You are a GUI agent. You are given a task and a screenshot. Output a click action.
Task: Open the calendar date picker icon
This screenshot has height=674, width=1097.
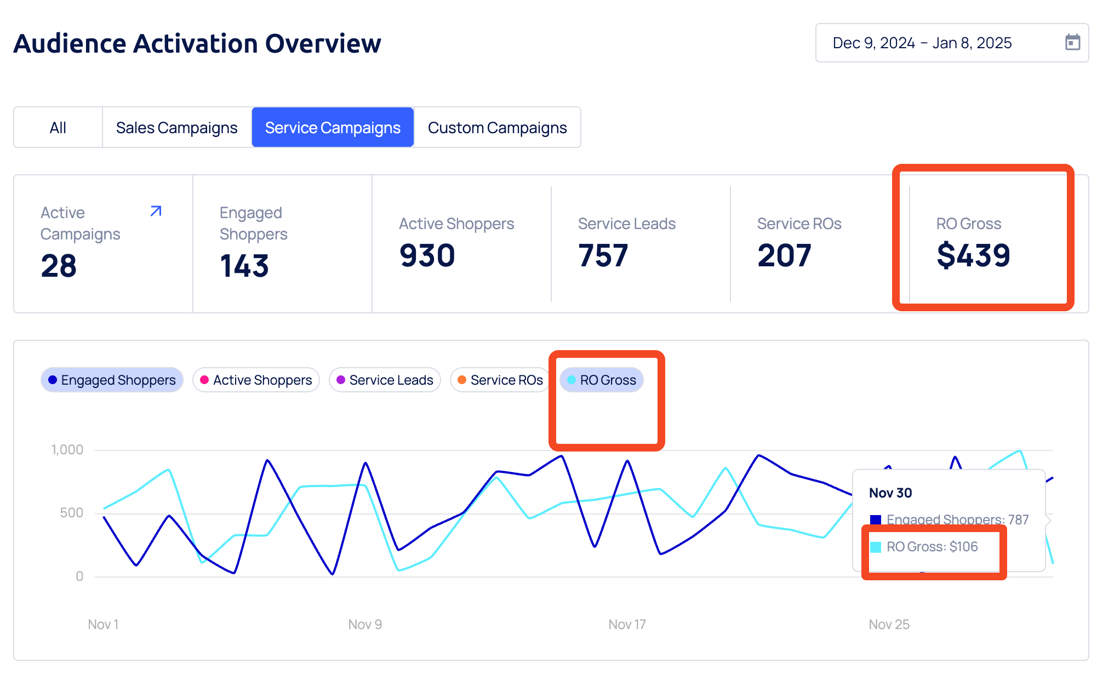pos(1072,42)
